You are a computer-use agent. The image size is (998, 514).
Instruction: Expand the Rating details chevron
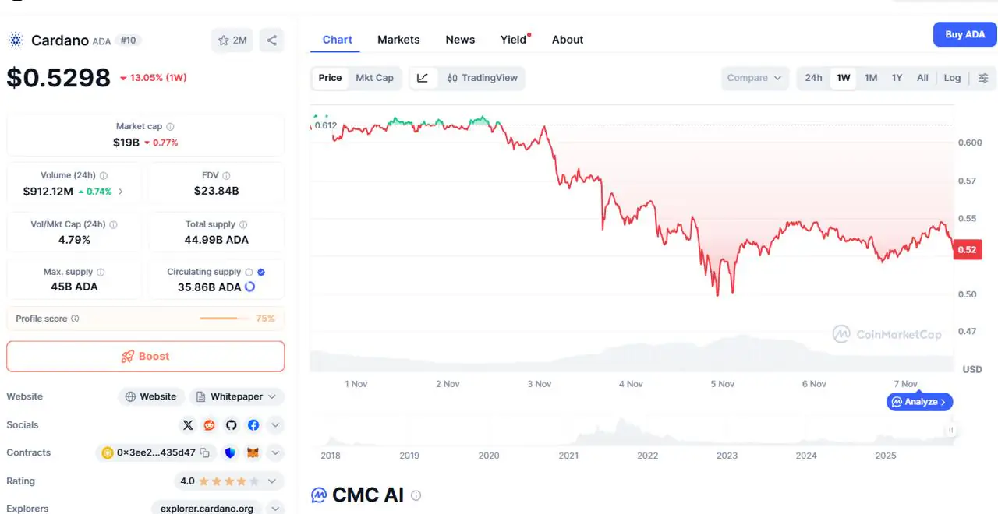coord(274,481)
